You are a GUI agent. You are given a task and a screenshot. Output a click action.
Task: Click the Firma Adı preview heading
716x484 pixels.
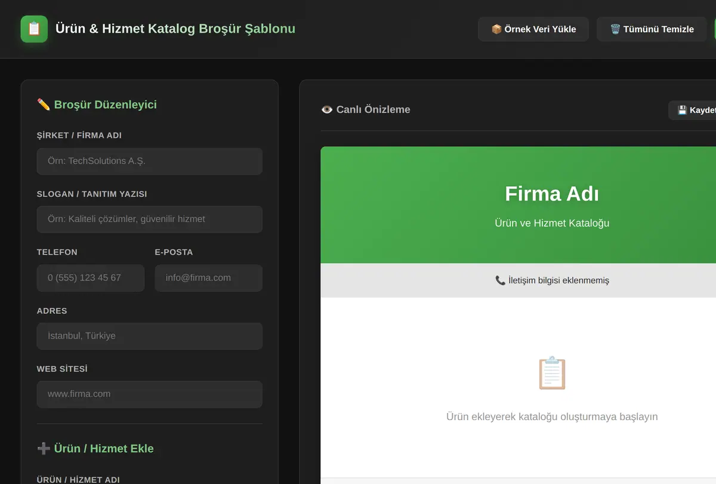pyautogui.click(x=552, y=193)
